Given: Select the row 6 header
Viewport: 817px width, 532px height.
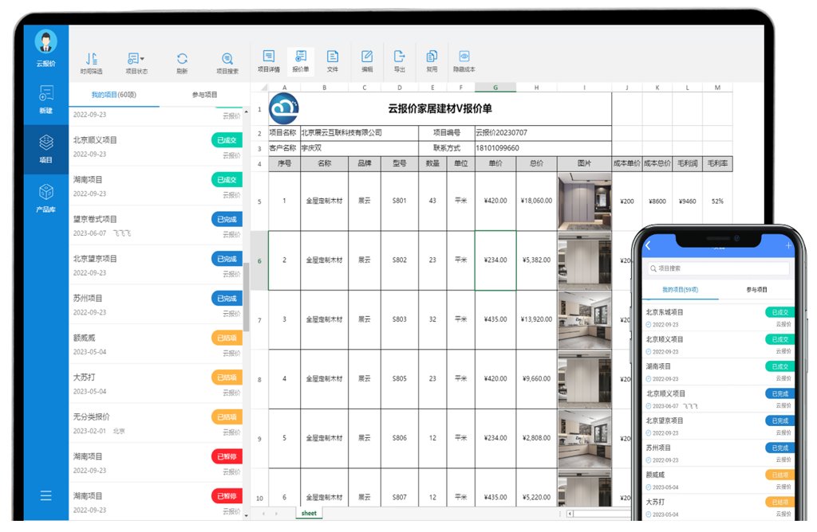Looking at the screenshot, I should pos(259,260).
